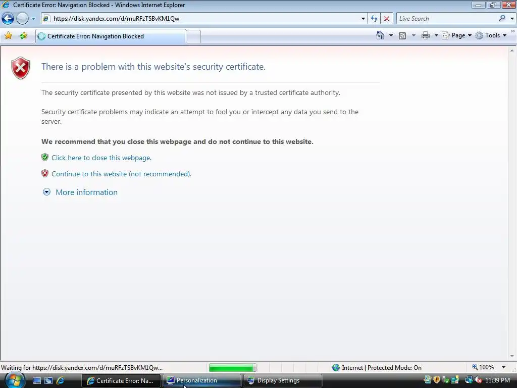Continue to this website (not recommended) link

(x=121, y=174)
